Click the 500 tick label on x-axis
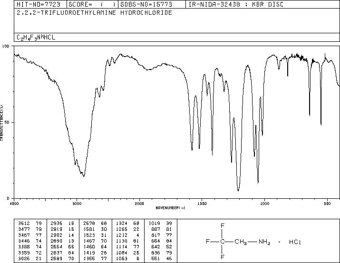 point(327,204)
